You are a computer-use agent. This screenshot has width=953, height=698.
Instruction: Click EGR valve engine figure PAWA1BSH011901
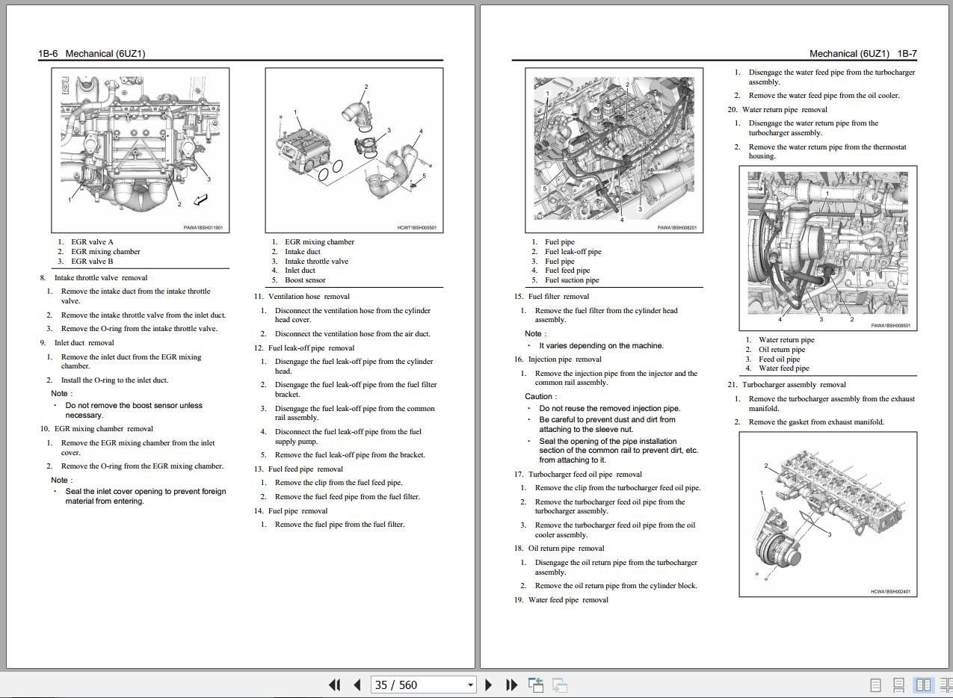[x=141, y=150]
